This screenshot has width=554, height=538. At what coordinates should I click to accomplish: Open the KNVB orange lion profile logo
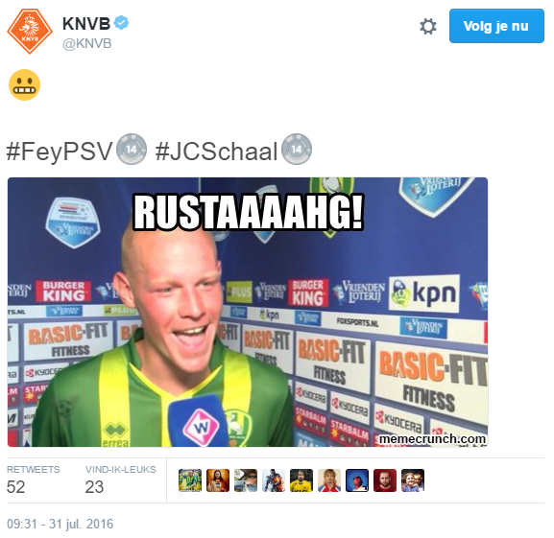click(30, 32)
